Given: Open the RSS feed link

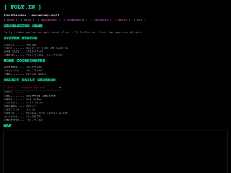Looking at the screenshot, I should 139,20.
